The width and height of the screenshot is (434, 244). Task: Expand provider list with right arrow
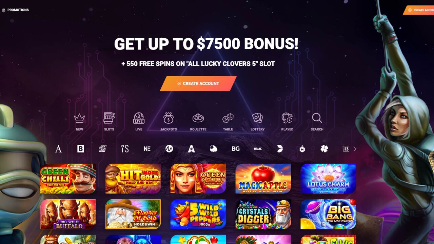pyautogui.click(x=355, y=149)
